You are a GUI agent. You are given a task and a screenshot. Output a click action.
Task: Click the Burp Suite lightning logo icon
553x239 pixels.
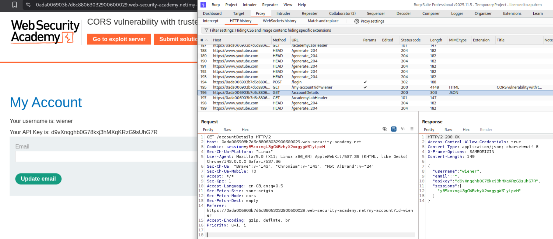click(x=203, y=5)
